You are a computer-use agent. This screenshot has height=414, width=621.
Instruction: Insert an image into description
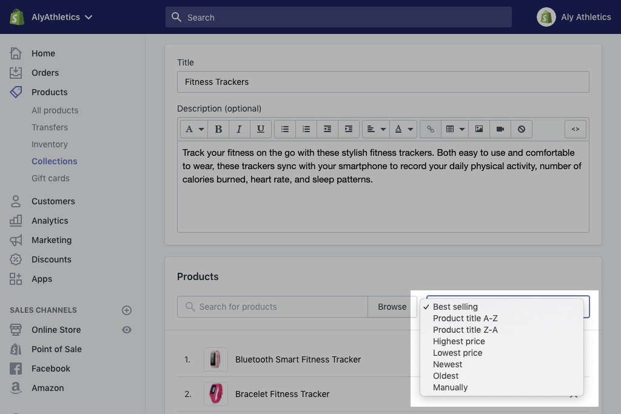[479, 129]
